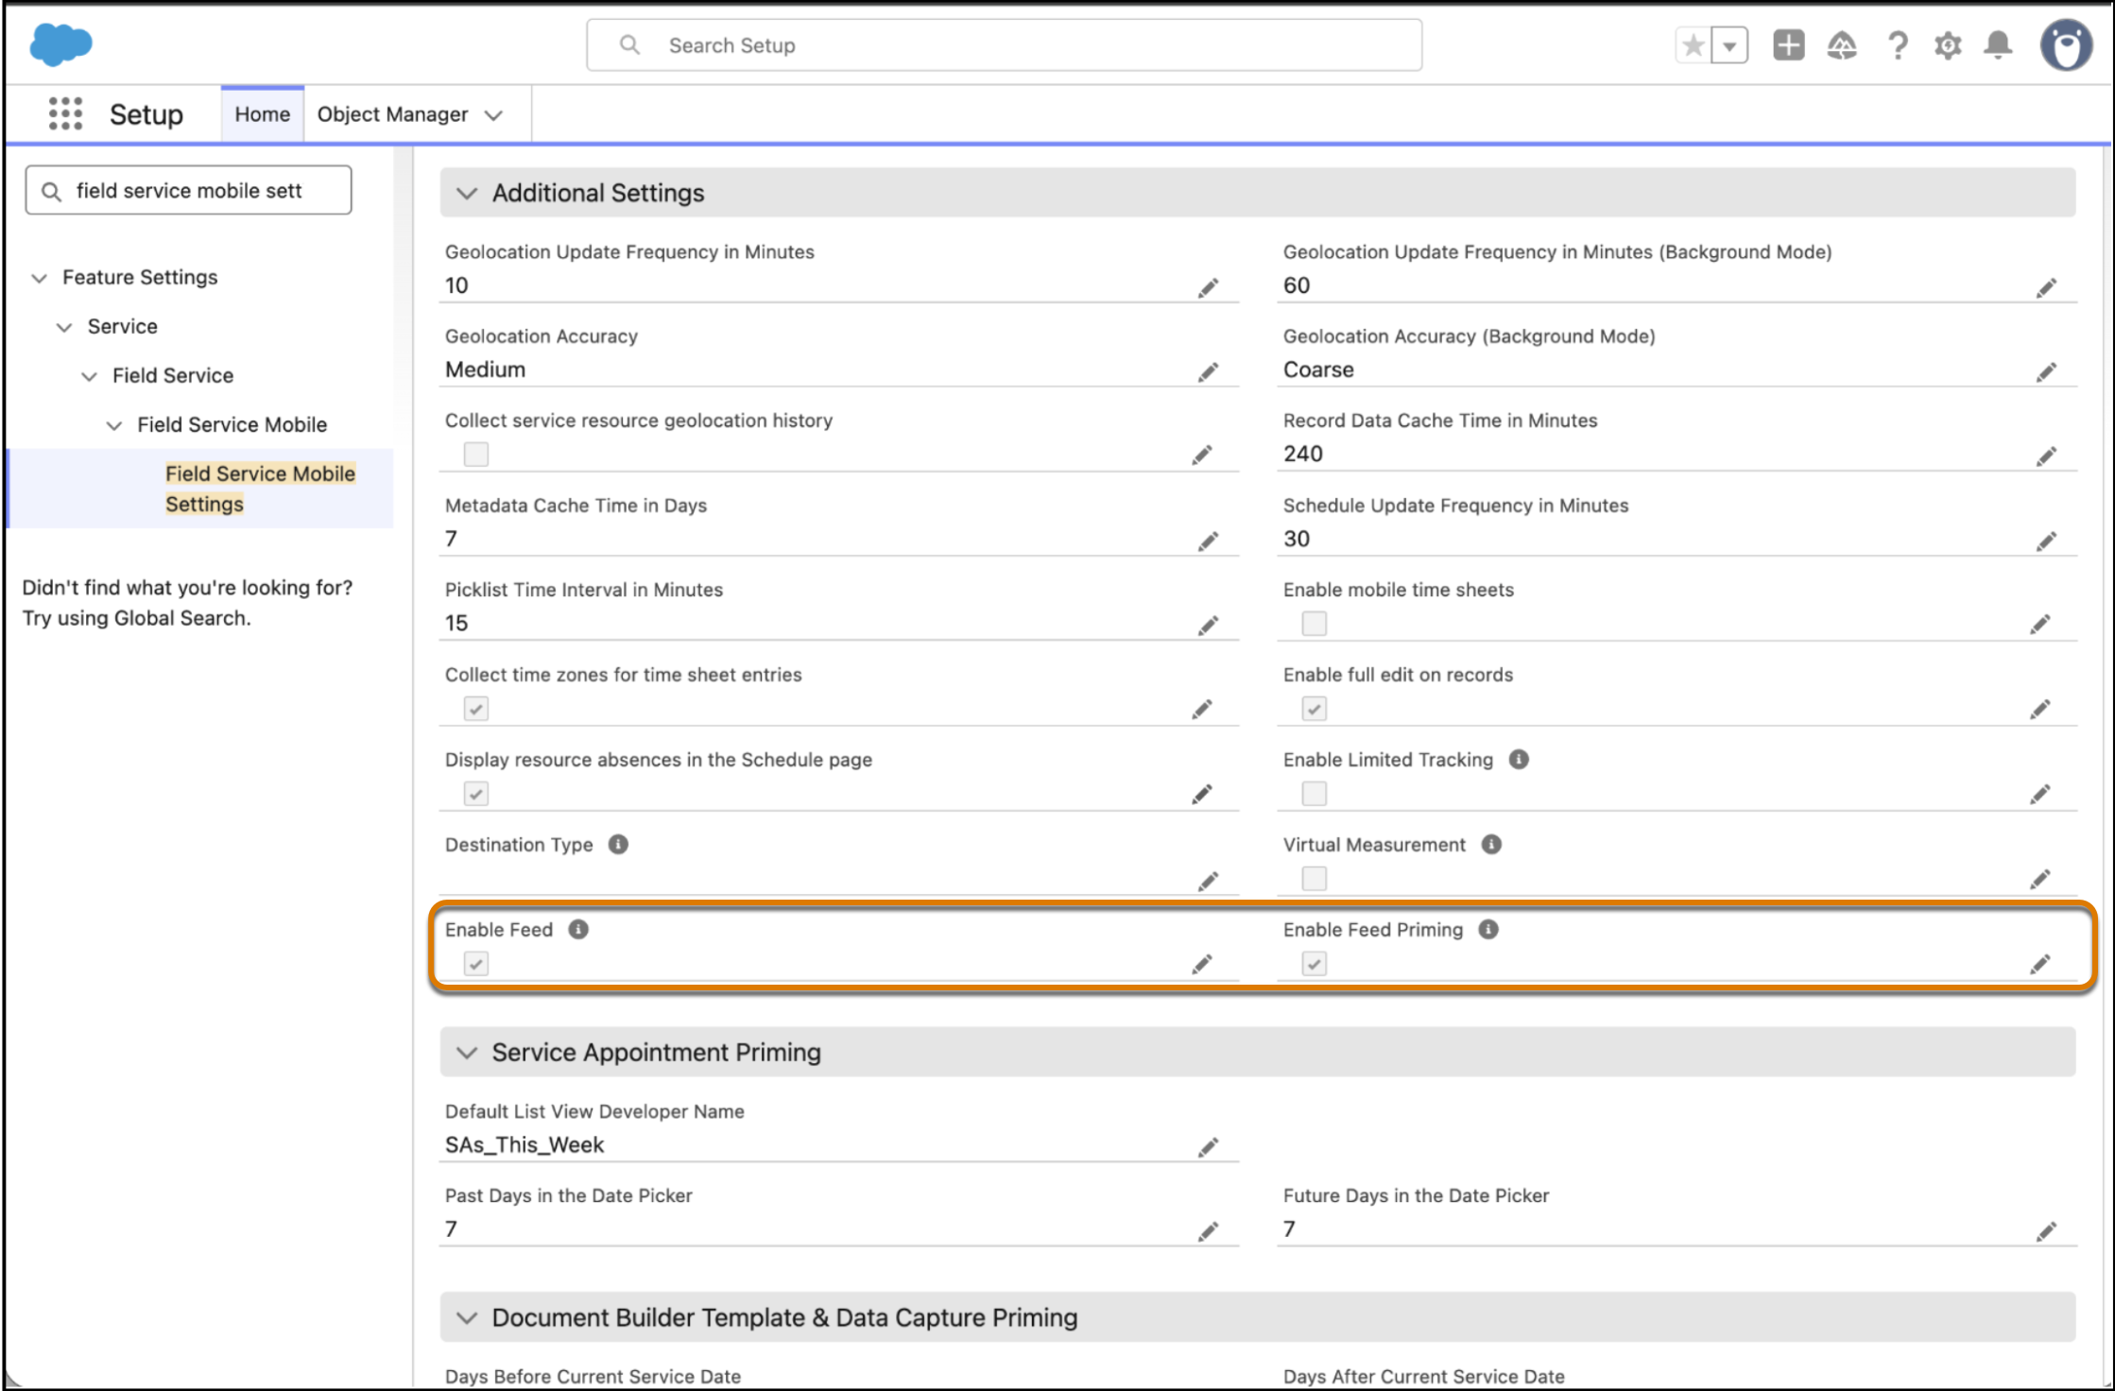This screenshot has height=1391, width=2115.
Task: Open the Trailhead guidance icon
Action: 1842,45
